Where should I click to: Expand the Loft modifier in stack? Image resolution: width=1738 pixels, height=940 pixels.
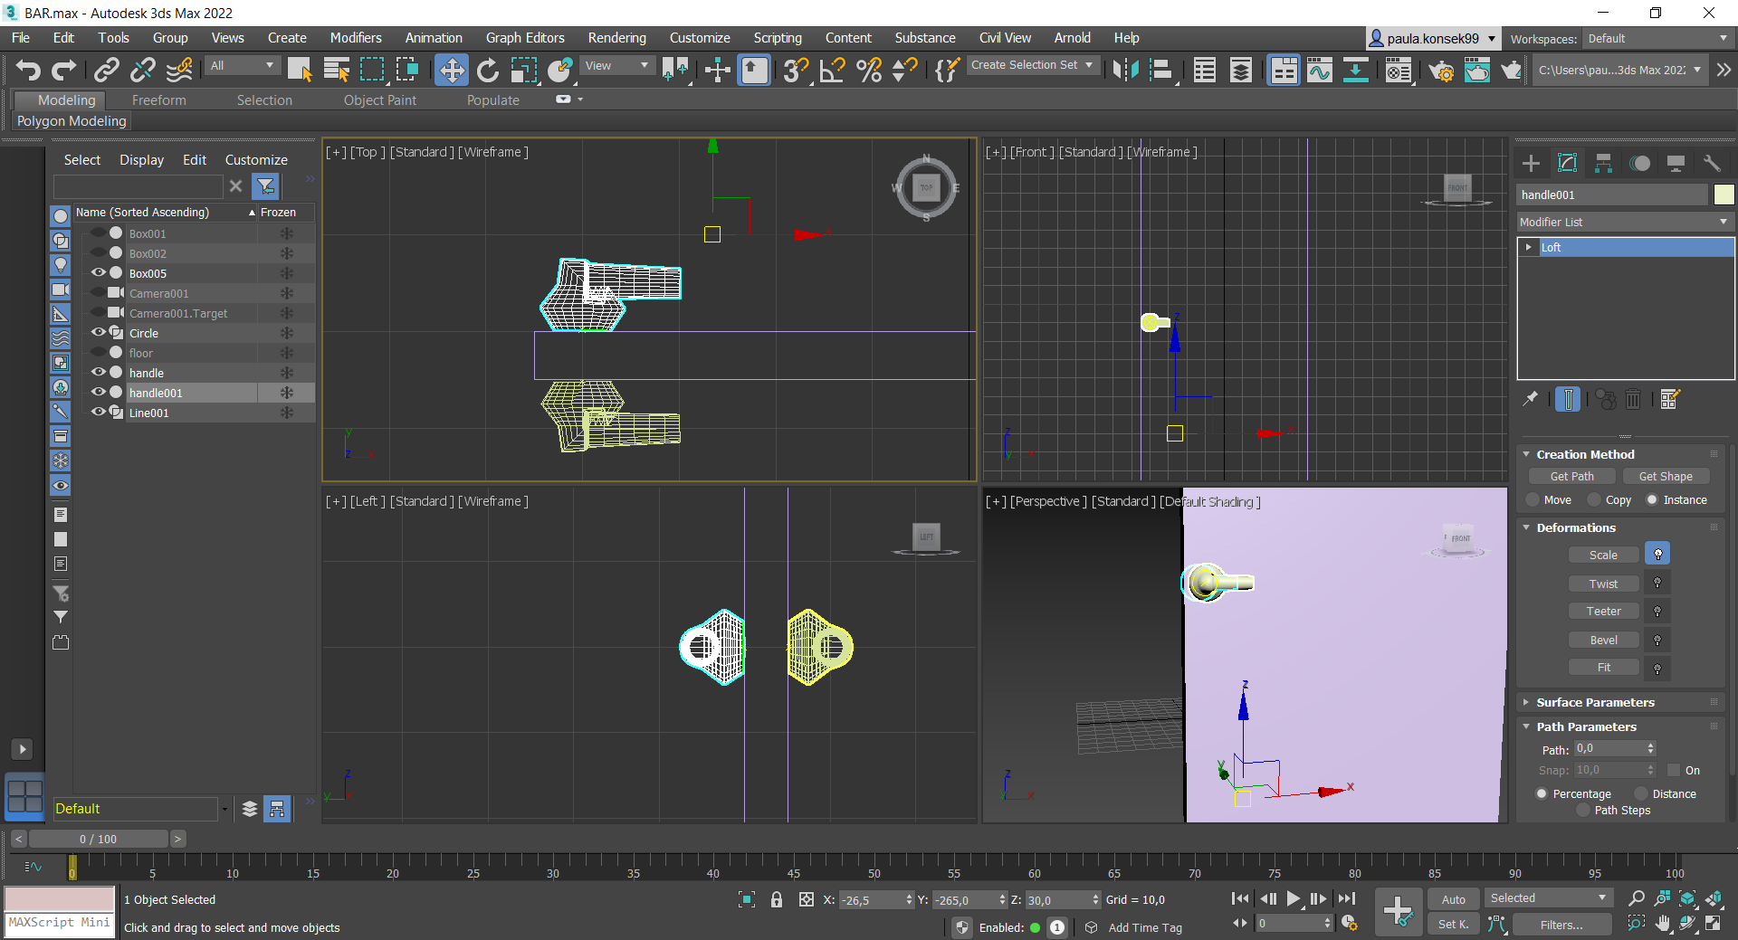1529,247
